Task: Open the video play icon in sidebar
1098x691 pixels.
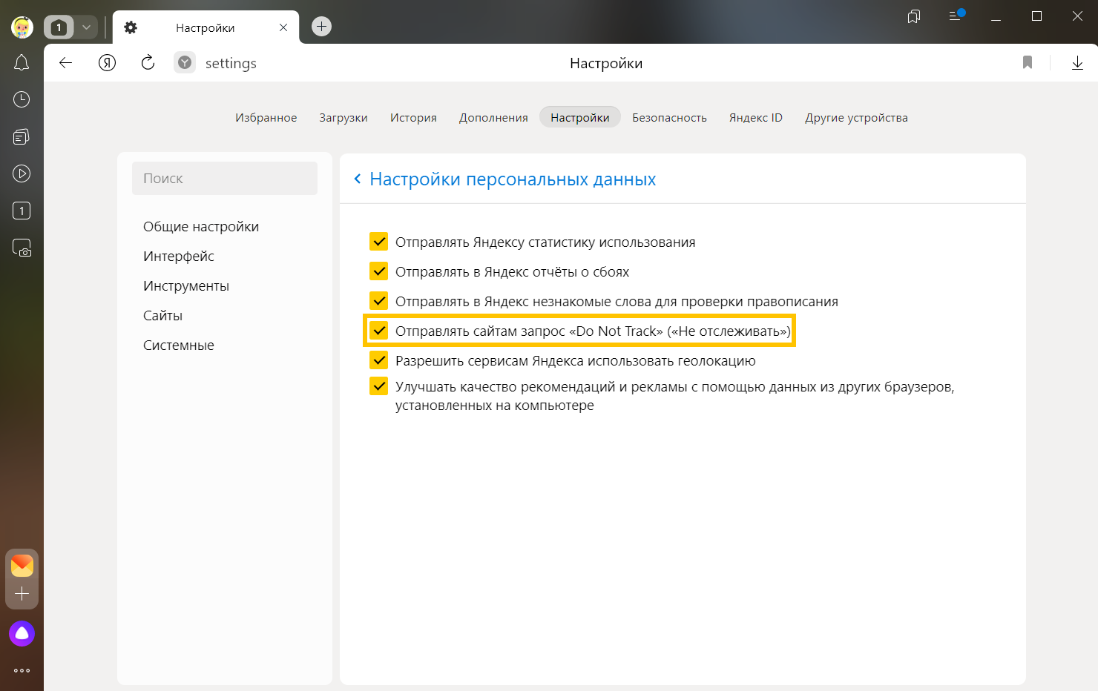Action: pos(22,173)
